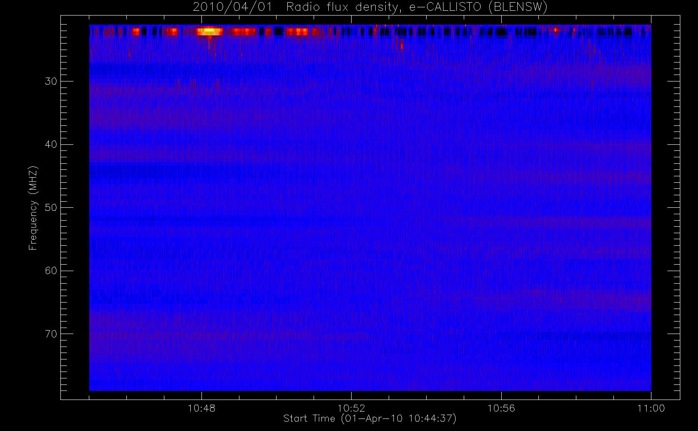Screen dimensions: 698x431
Task: Click the 'Start Time (01-Apr-10 10:44:37)' x-axis label
Action: [x=370, y=419]
